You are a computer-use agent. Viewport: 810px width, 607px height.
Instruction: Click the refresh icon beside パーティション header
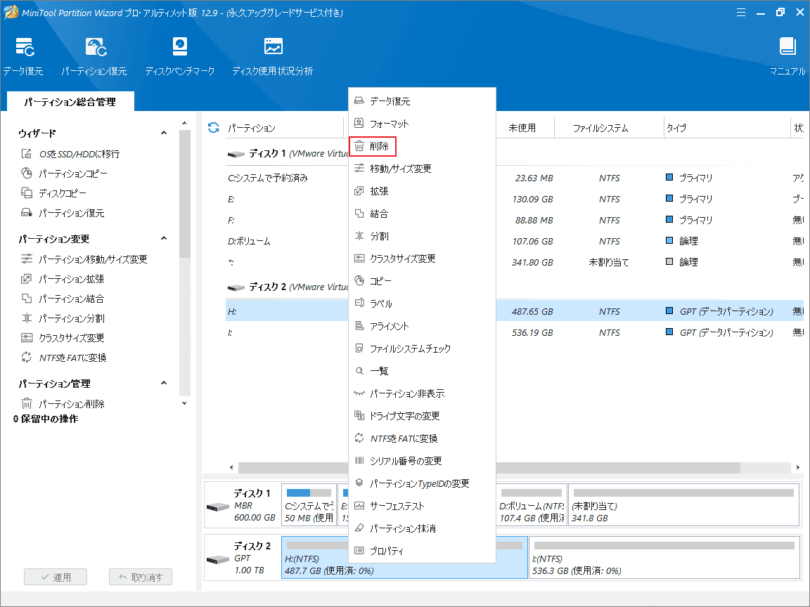coord(213,127)
